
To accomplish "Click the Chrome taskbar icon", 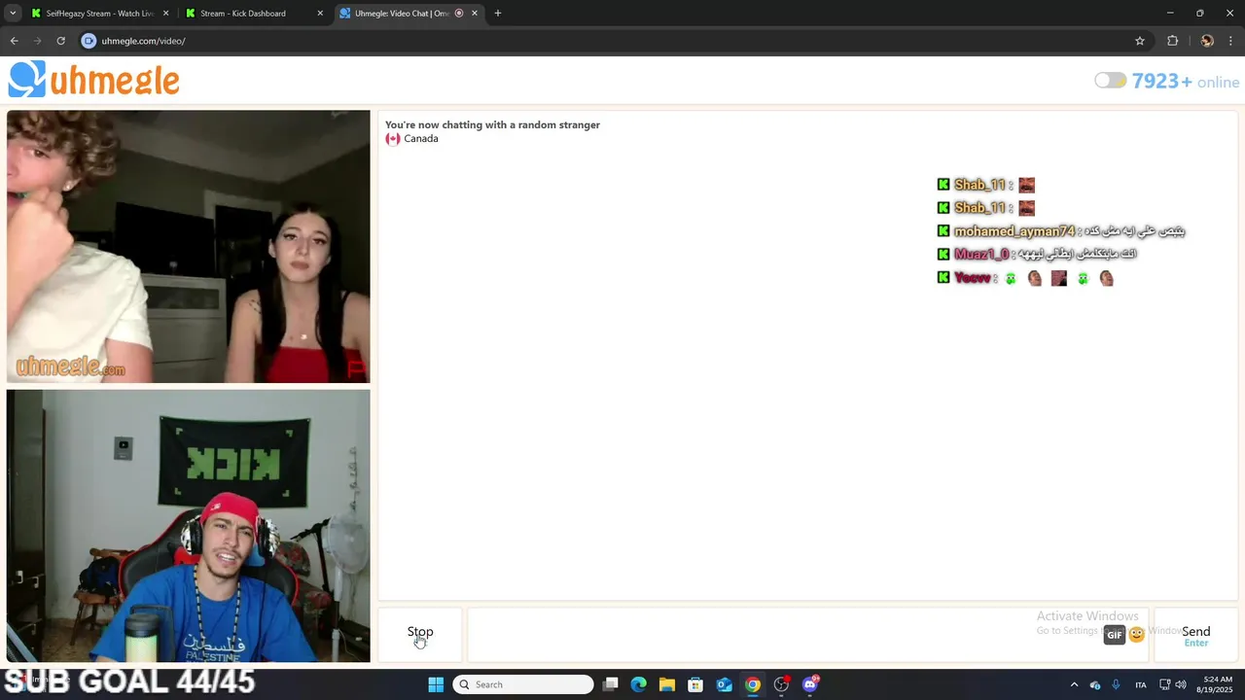I will pos(753,684).
